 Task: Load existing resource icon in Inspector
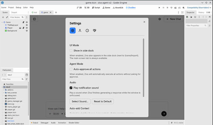pyautogui.click(x=191, y=17)
